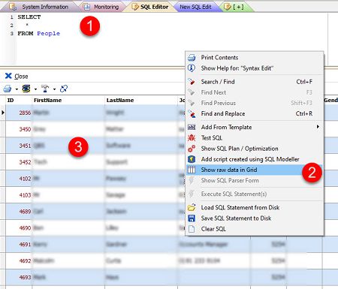Click the eye view icon in grid toolbar
This screenshot has height=289, width=338.
point(26,89)
